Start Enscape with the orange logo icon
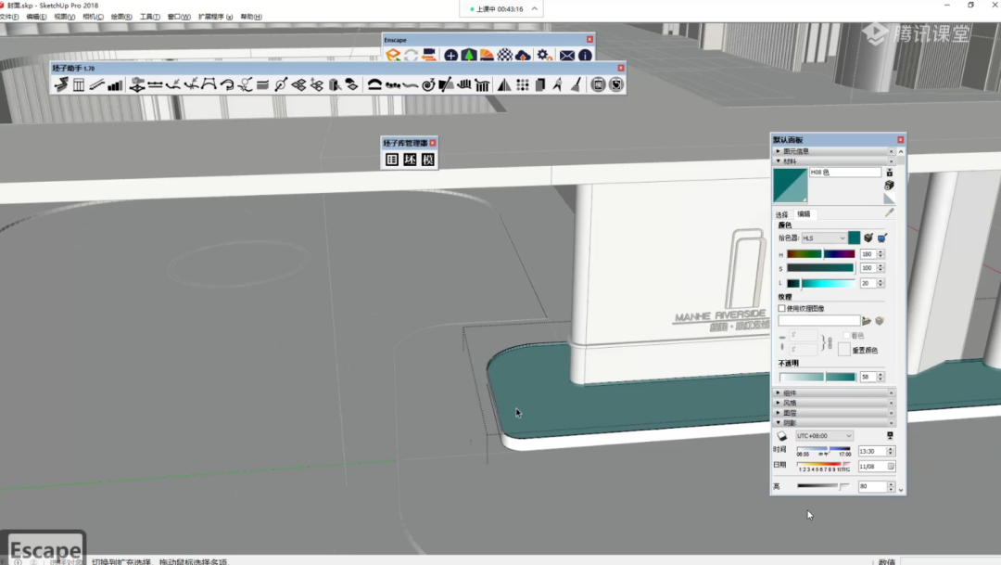 tap(393, 56)
